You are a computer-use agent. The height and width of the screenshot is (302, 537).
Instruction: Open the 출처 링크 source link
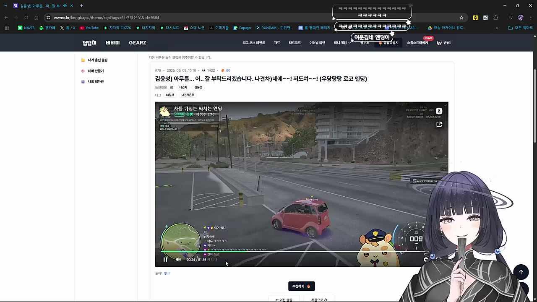click(x=167, y=273)
